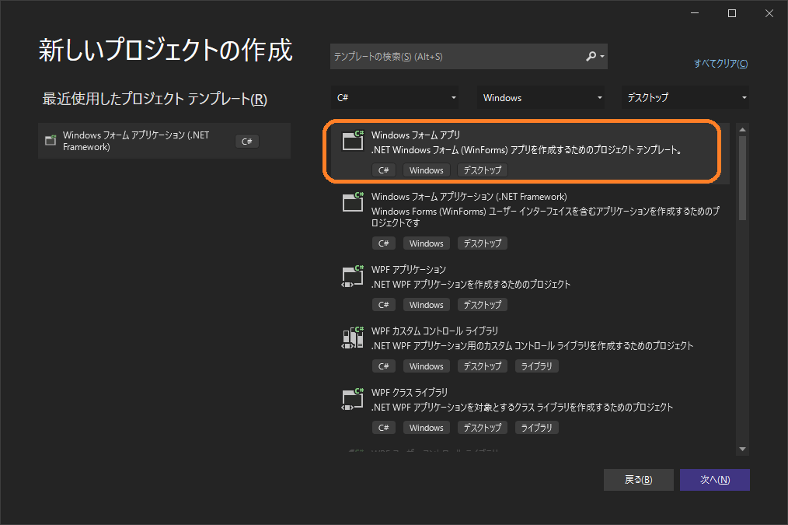Click the scroll down arrow of template list
Image resolution: width=788 pixels, height=525 pixels.
click(x=742, y=449)
